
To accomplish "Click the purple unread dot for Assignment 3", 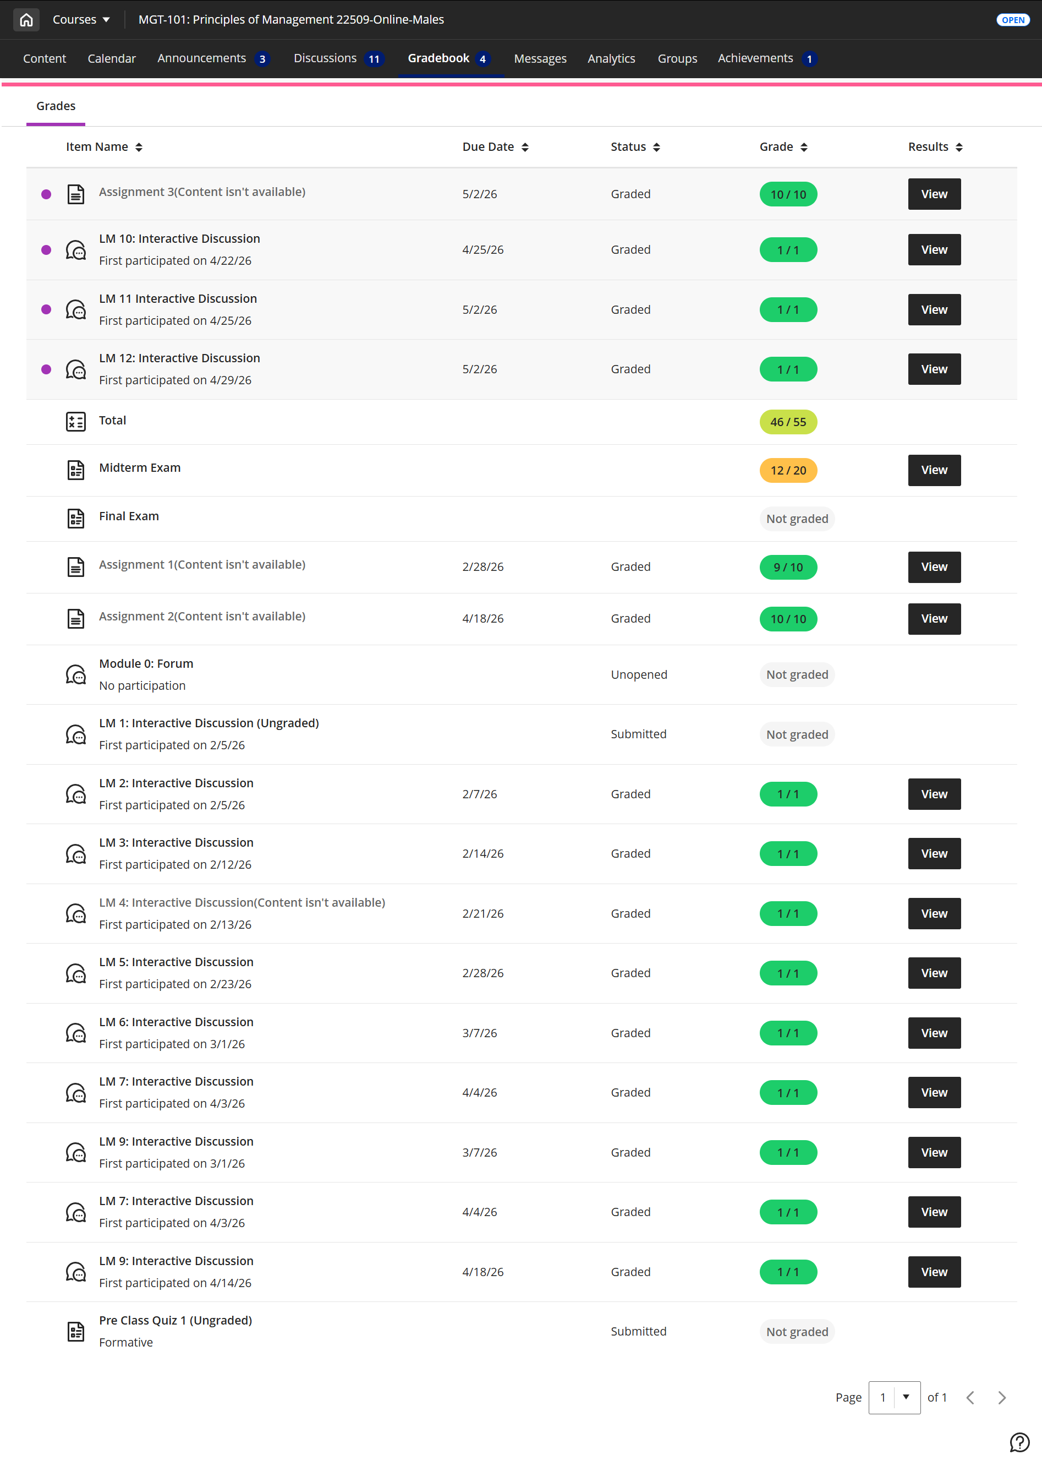I will [x=46, y=194].
